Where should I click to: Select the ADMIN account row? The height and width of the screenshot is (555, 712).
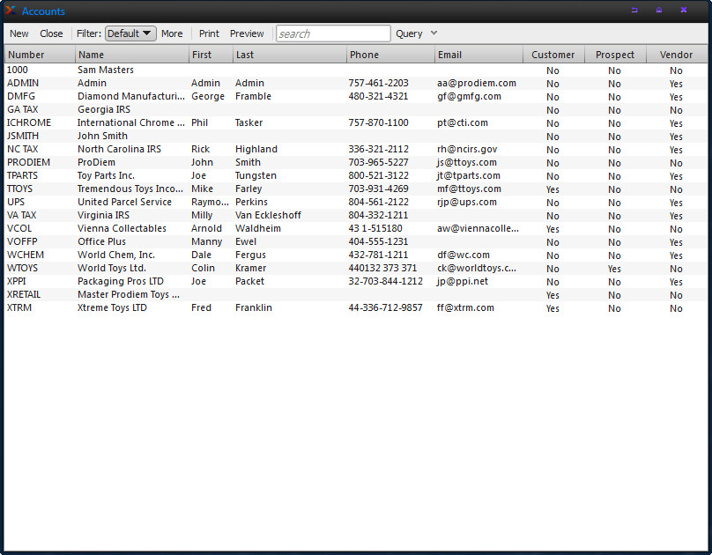(x=355, y=83)
